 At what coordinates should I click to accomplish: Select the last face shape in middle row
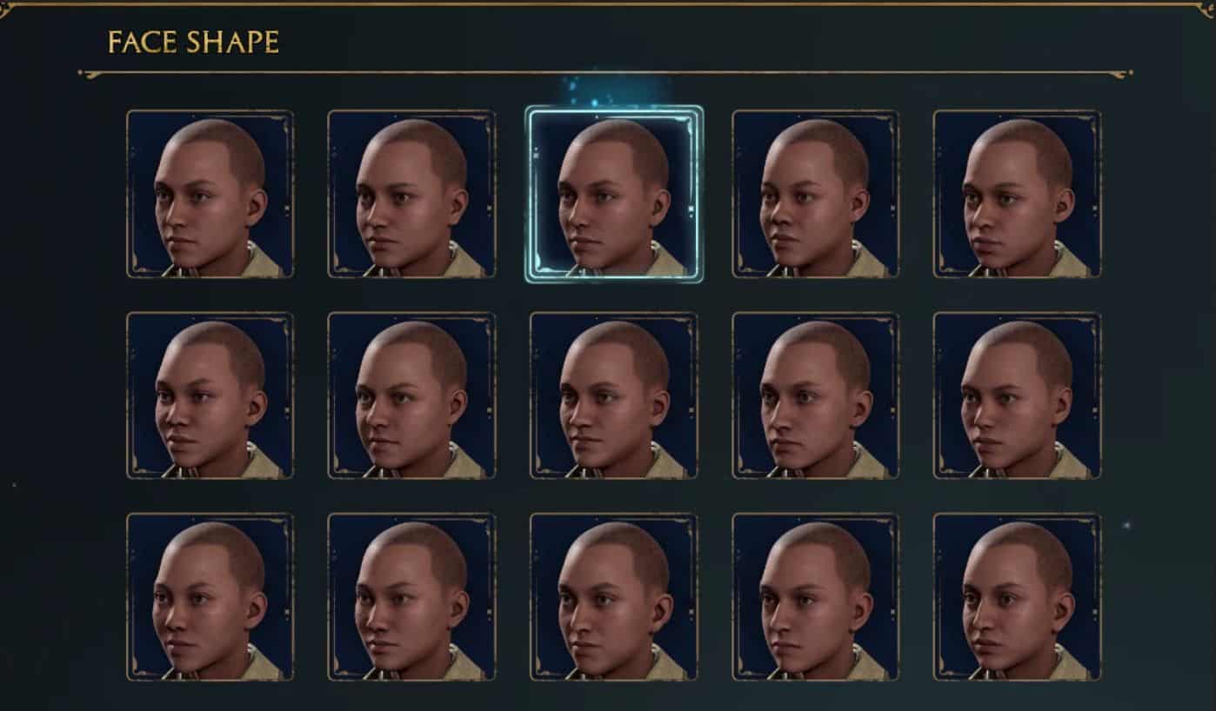[1017, 395]
